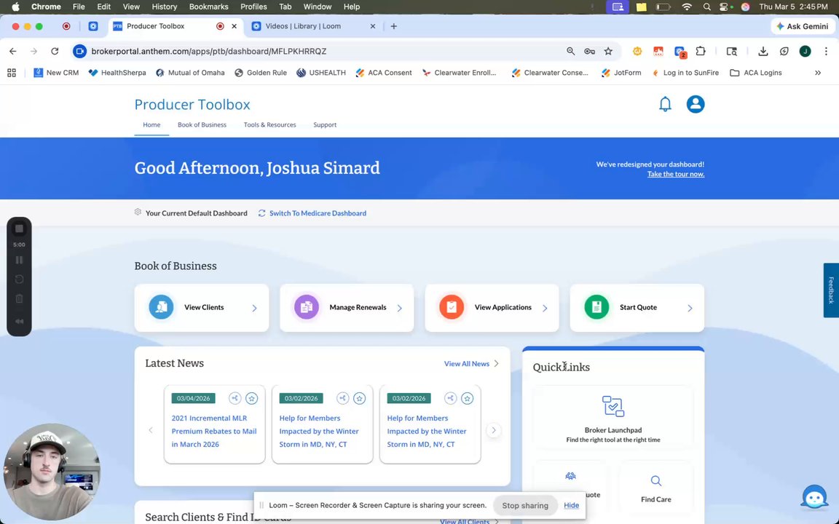The height and width of the screenshot is (524, 839).
Task: Pause the Loom recording
Action: [x=19, y=260]
